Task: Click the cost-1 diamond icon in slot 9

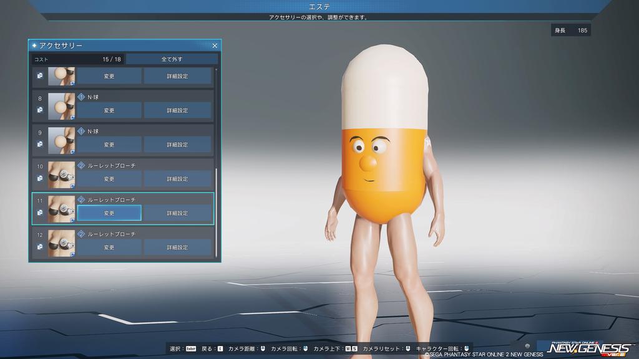Action: pos(81,131)
